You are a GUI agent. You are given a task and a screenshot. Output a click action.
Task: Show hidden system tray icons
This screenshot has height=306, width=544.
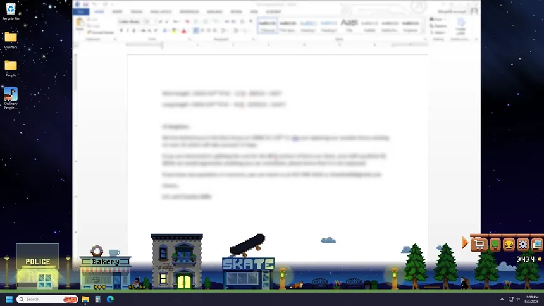click(502, 299)
